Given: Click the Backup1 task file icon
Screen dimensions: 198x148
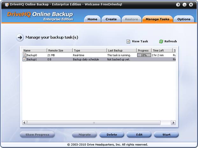Looking at the screenshot, I should (x=25, y=59).
